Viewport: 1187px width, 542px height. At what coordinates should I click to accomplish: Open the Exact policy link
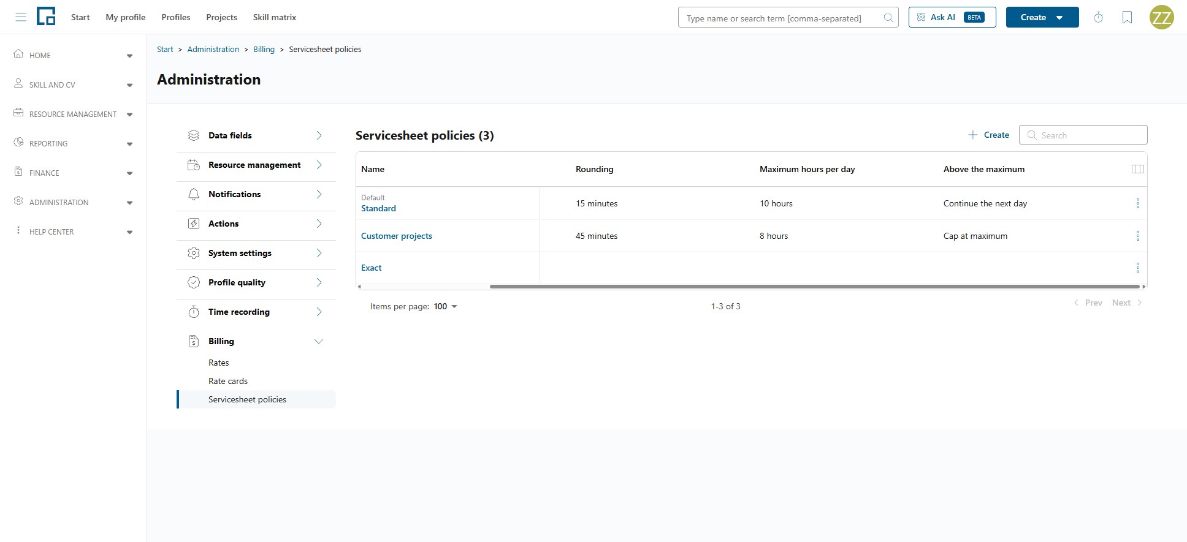(372, 268)
